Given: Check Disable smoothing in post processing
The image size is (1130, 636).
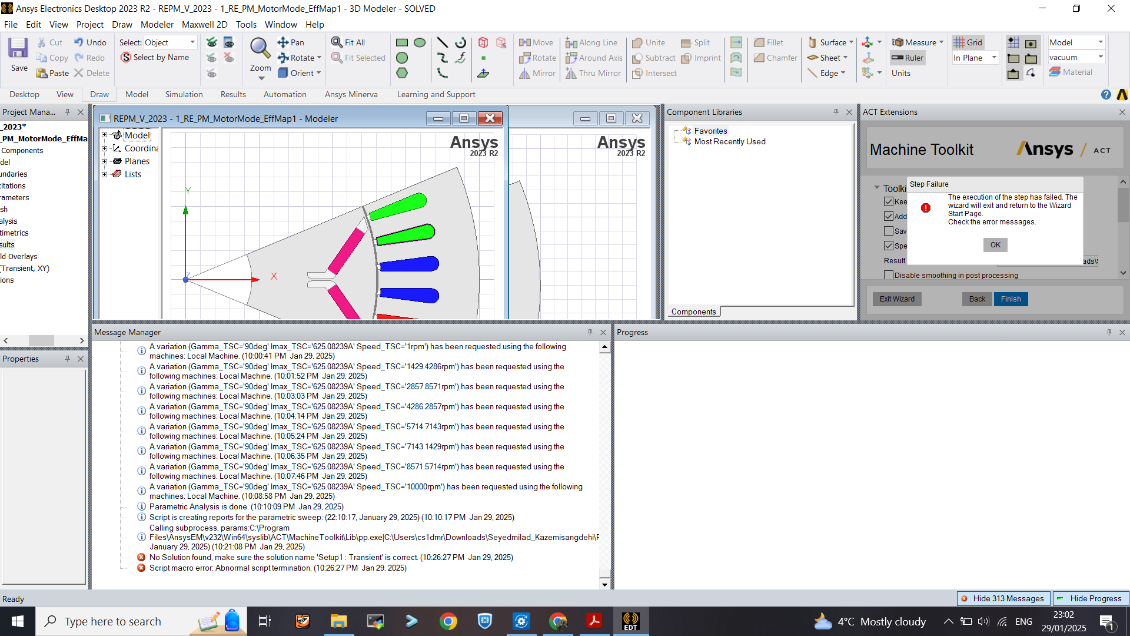Looking at the screenshot, I should pyautogui.click(x=889, y=275).
